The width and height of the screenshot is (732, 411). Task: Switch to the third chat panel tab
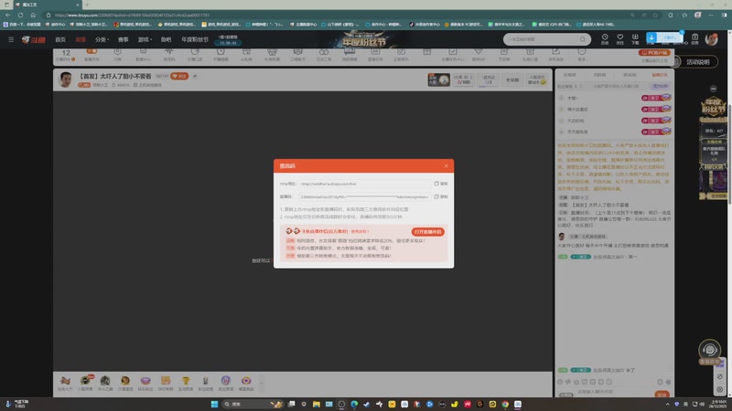click(630, 75)
